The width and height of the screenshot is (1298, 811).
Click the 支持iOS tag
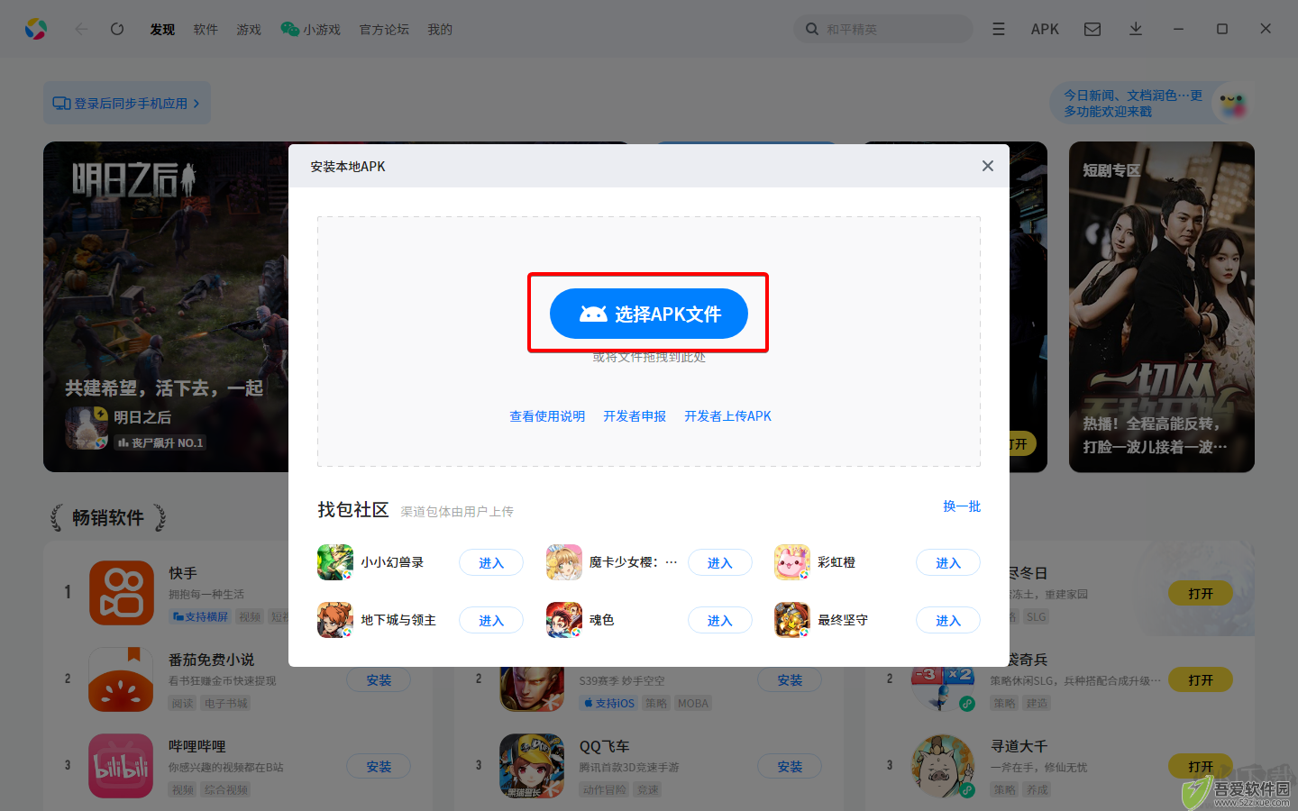point(608,703)
